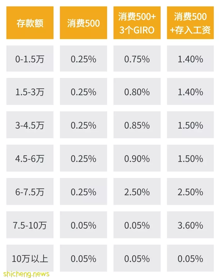Click the 2.50% cell in GIRO column

pyautogui.click(x=137, y=191)
